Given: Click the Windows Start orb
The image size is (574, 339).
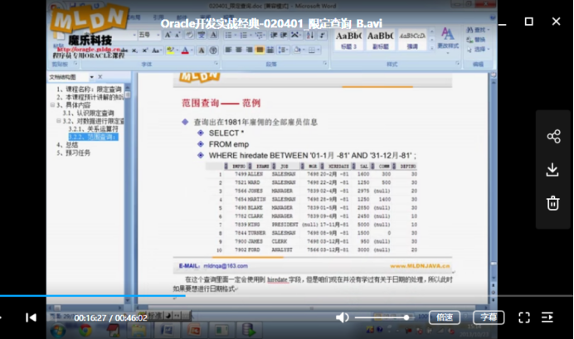Looking at the screenshot, I should 58,331.
